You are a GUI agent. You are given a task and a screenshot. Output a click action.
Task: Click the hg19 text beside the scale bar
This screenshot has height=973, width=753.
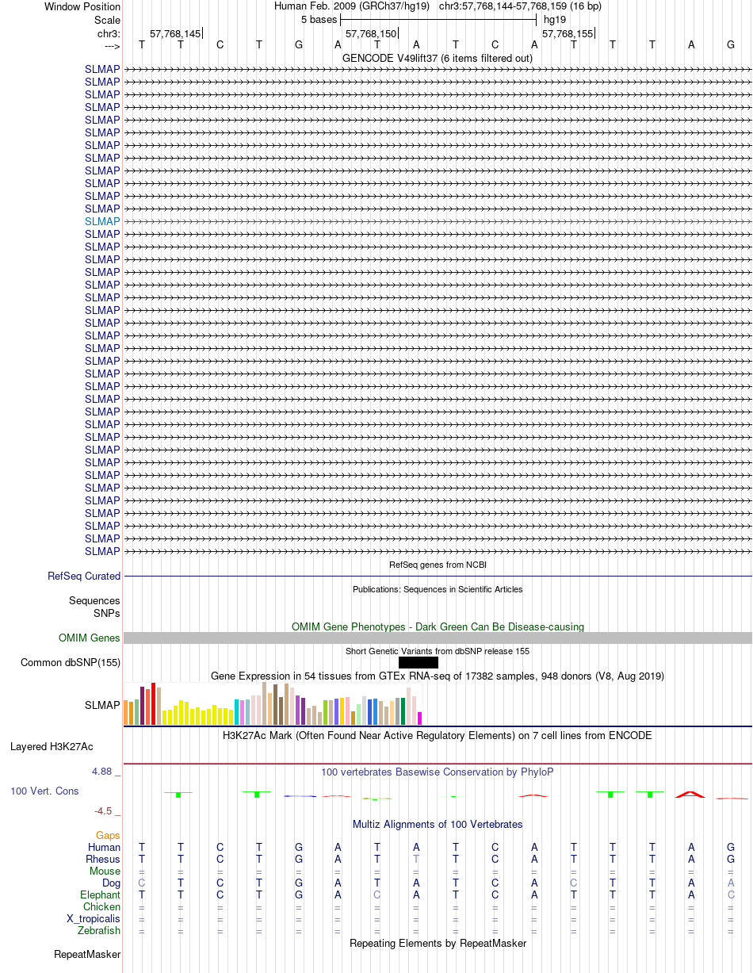pos(555,20)
